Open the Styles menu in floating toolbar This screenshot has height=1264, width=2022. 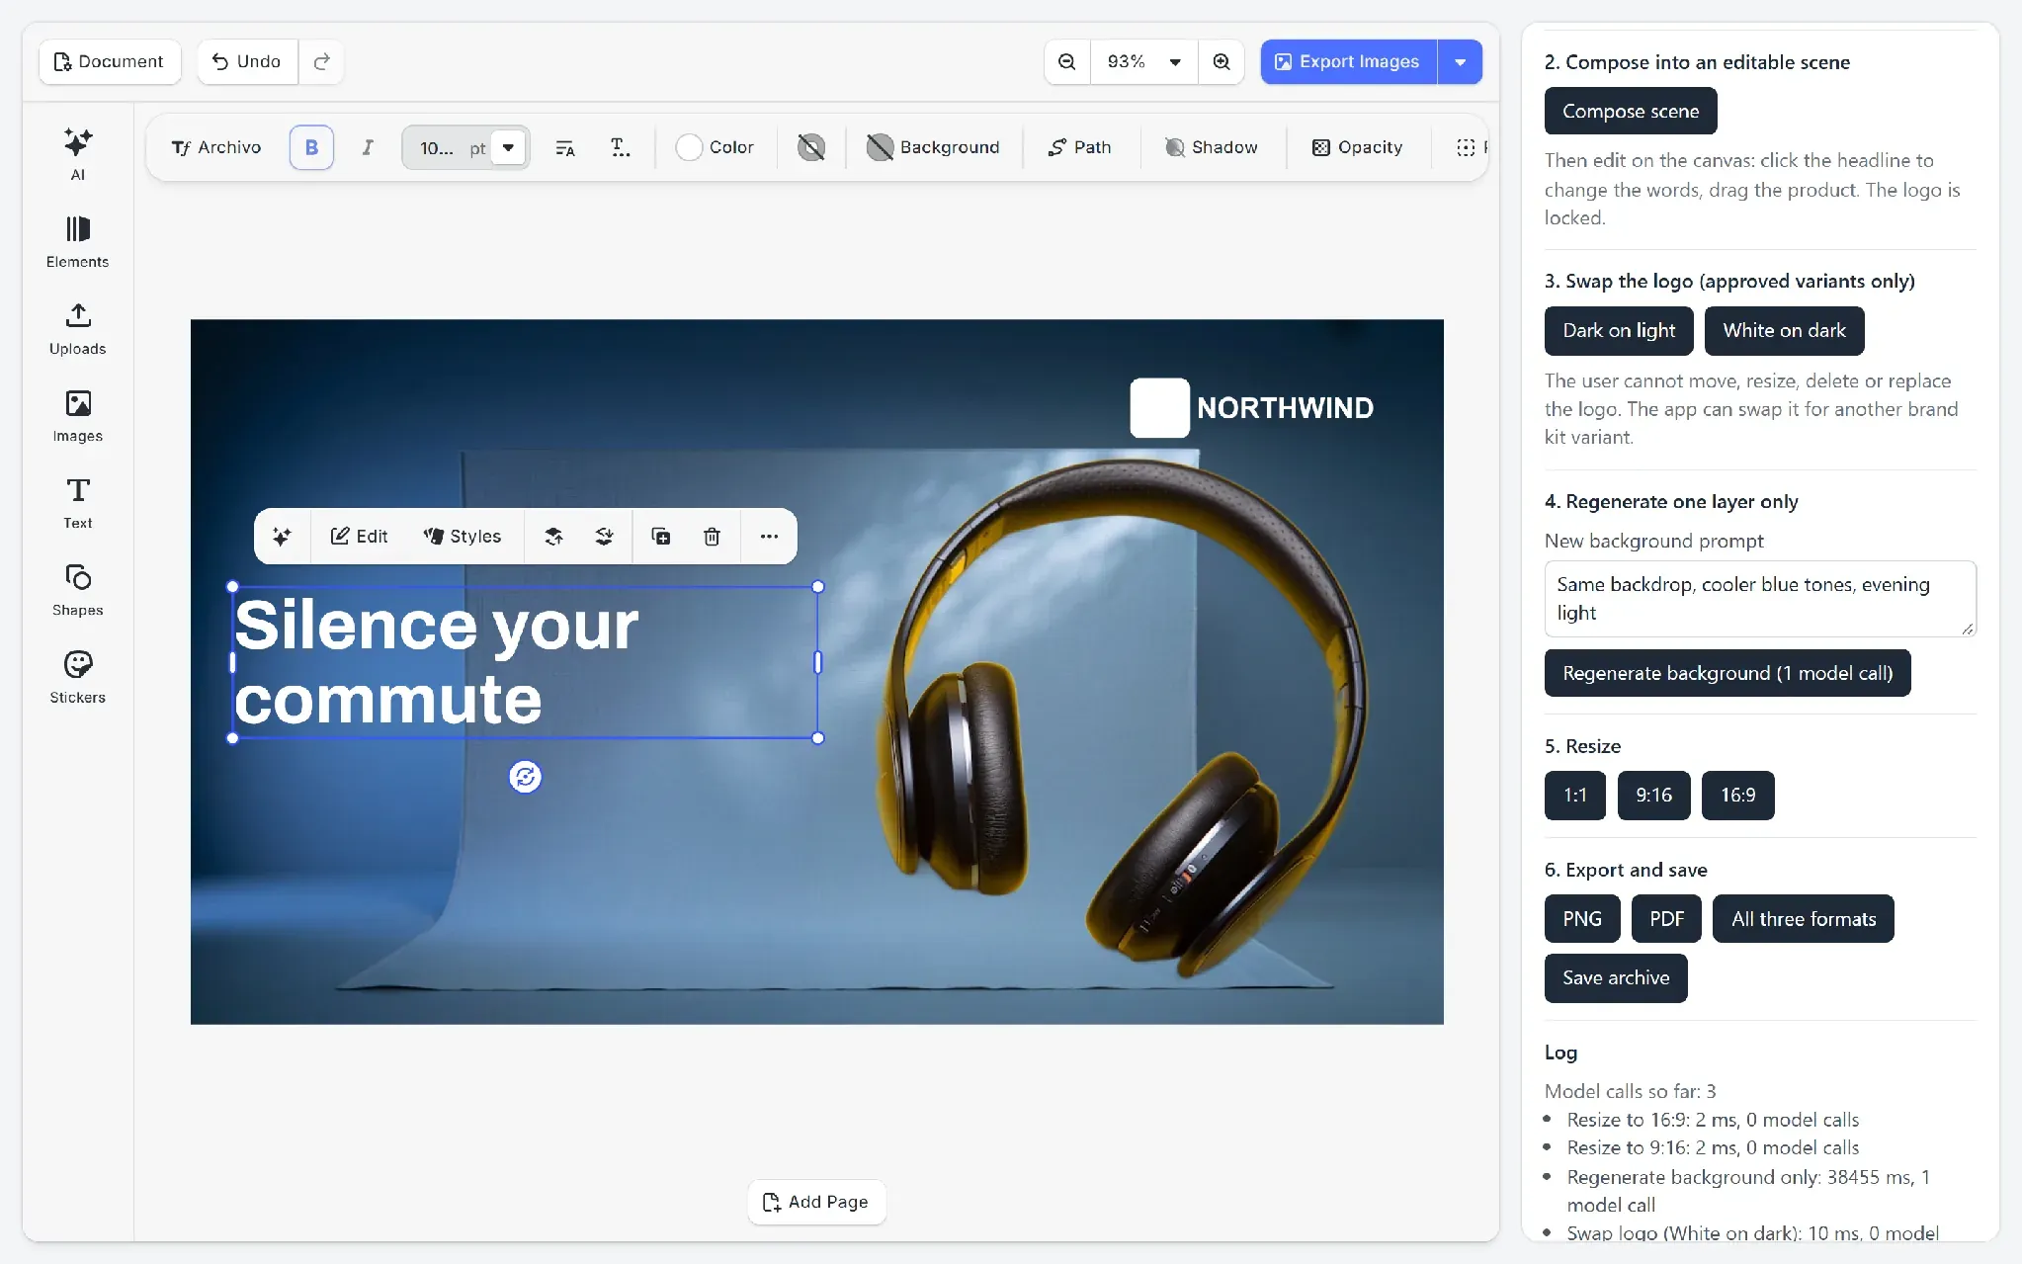pos(462,537)
